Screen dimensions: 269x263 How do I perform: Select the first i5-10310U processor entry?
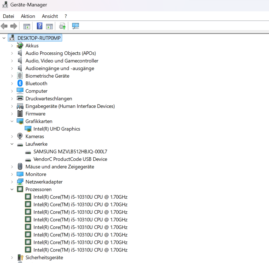pos(80,197)
